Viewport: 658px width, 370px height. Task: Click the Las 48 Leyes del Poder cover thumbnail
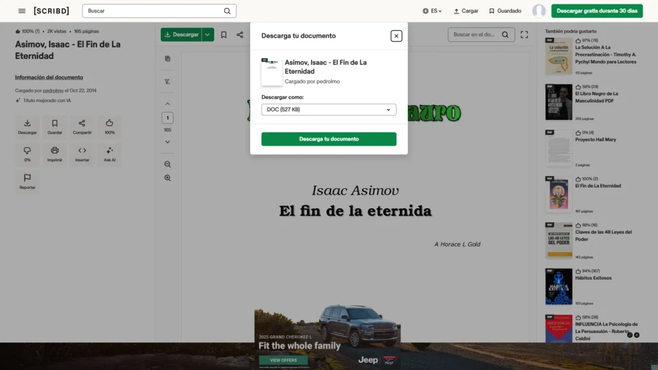click(558, 240)
